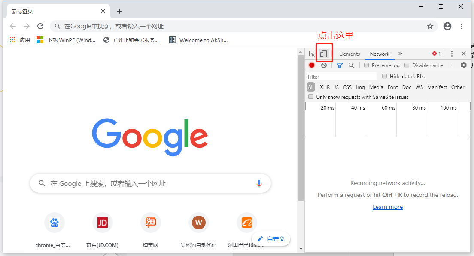The image size is (474, 256).
Task: Select the inspect element cursor icon
Action: coord(312,53)
